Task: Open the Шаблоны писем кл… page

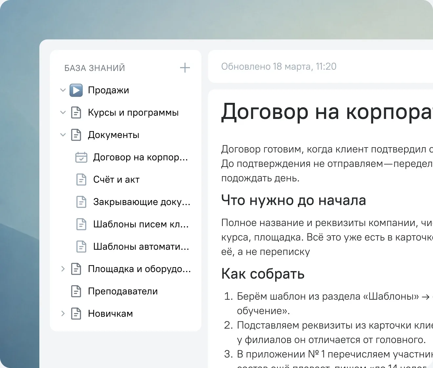Action: point(141,224)
